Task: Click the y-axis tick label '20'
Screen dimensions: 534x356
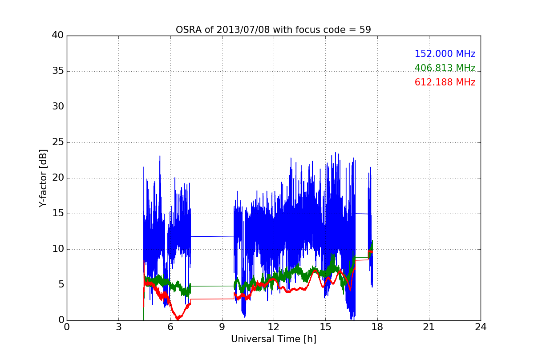Action: [58, 178]
